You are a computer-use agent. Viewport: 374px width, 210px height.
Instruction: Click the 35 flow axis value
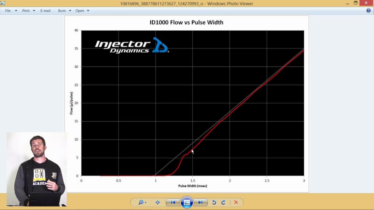pos(76,49)
